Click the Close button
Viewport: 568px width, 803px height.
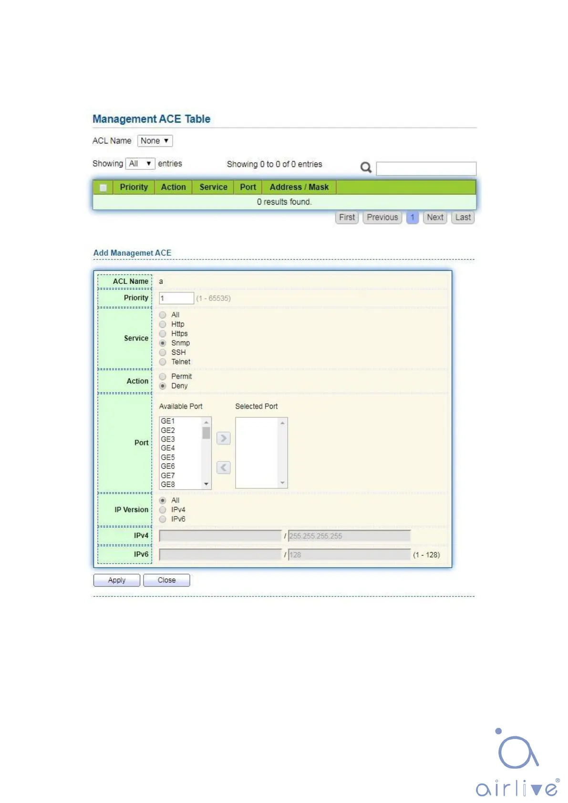pos(166,580)
